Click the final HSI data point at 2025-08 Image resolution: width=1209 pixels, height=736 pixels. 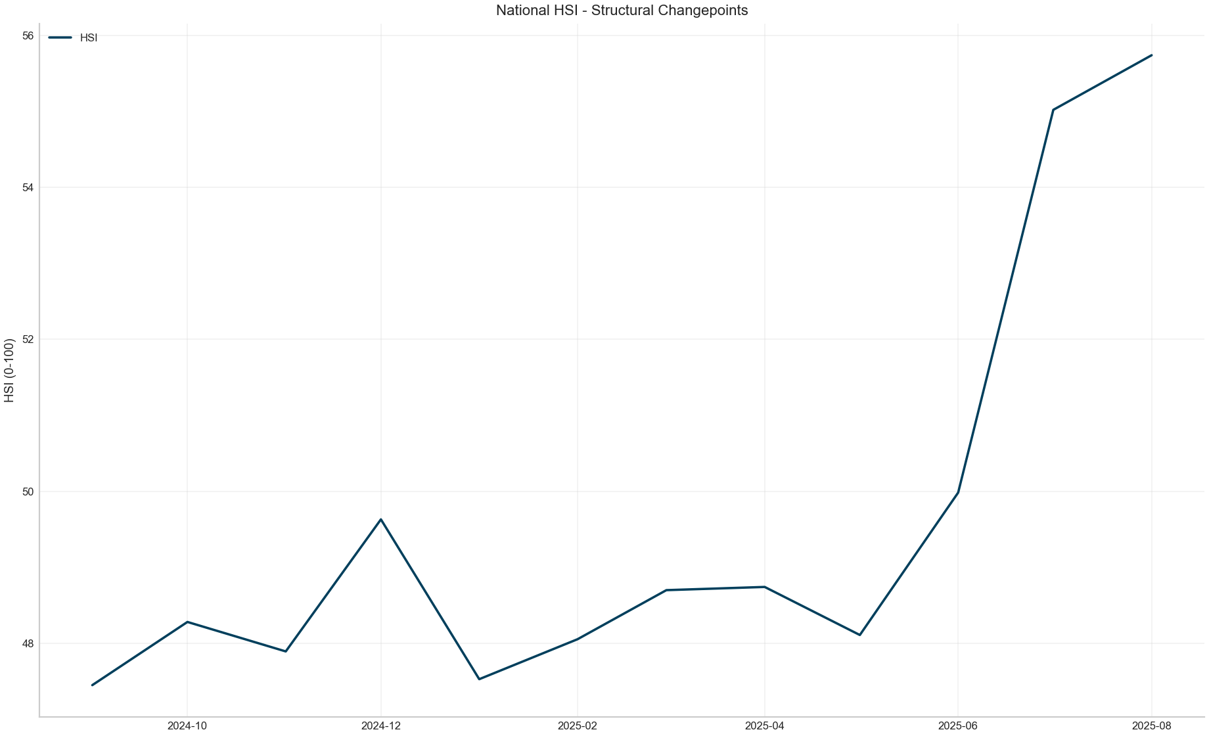point(1152,55)
